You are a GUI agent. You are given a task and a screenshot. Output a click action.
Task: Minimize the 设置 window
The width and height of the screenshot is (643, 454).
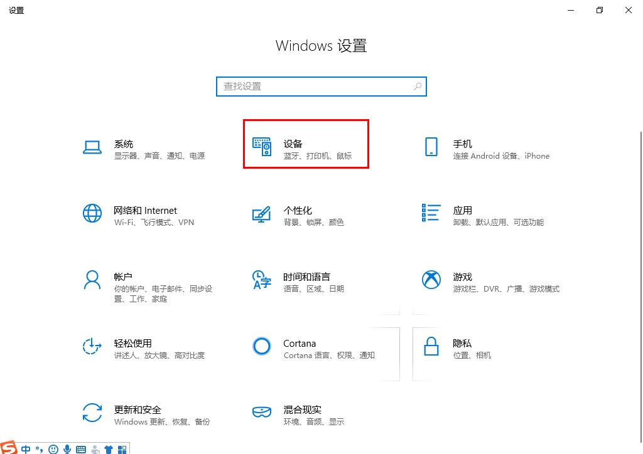[571, 10]
